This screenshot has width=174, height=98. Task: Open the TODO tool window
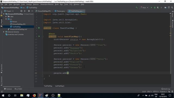tap(18, 89)
